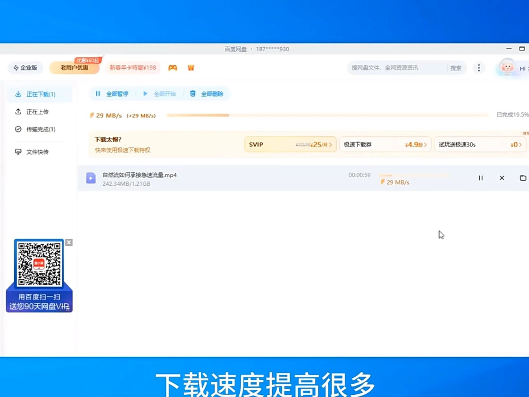Pause the mp4 download task
The height and width of the screenshot is (397, 529).
point(481,178)
